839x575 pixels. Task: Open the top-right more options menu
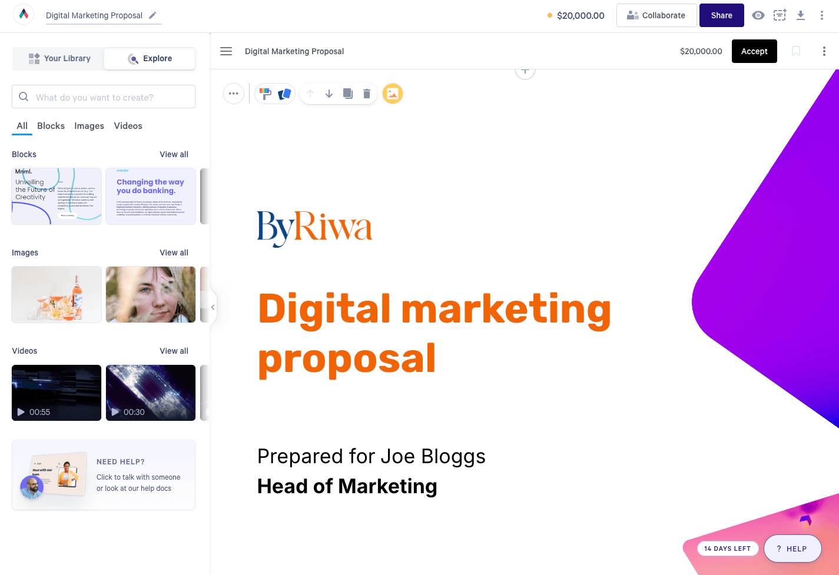pyautogui.click(x=822, y=15)
